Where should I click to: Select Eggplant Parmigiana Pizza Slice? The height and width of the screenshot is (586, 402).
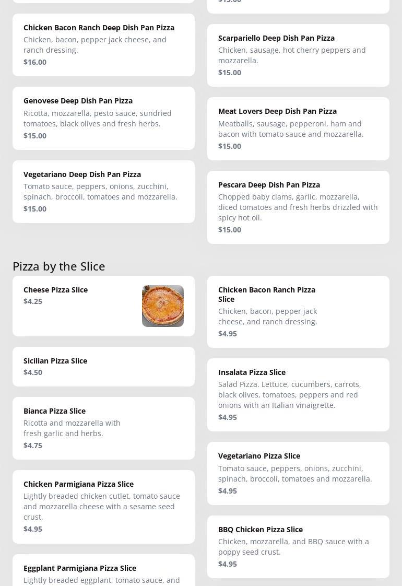[80, 568]
